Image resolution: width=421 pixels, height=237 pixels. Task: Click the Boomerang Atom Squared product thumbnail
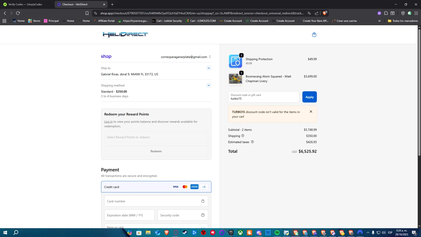(235, 79)
